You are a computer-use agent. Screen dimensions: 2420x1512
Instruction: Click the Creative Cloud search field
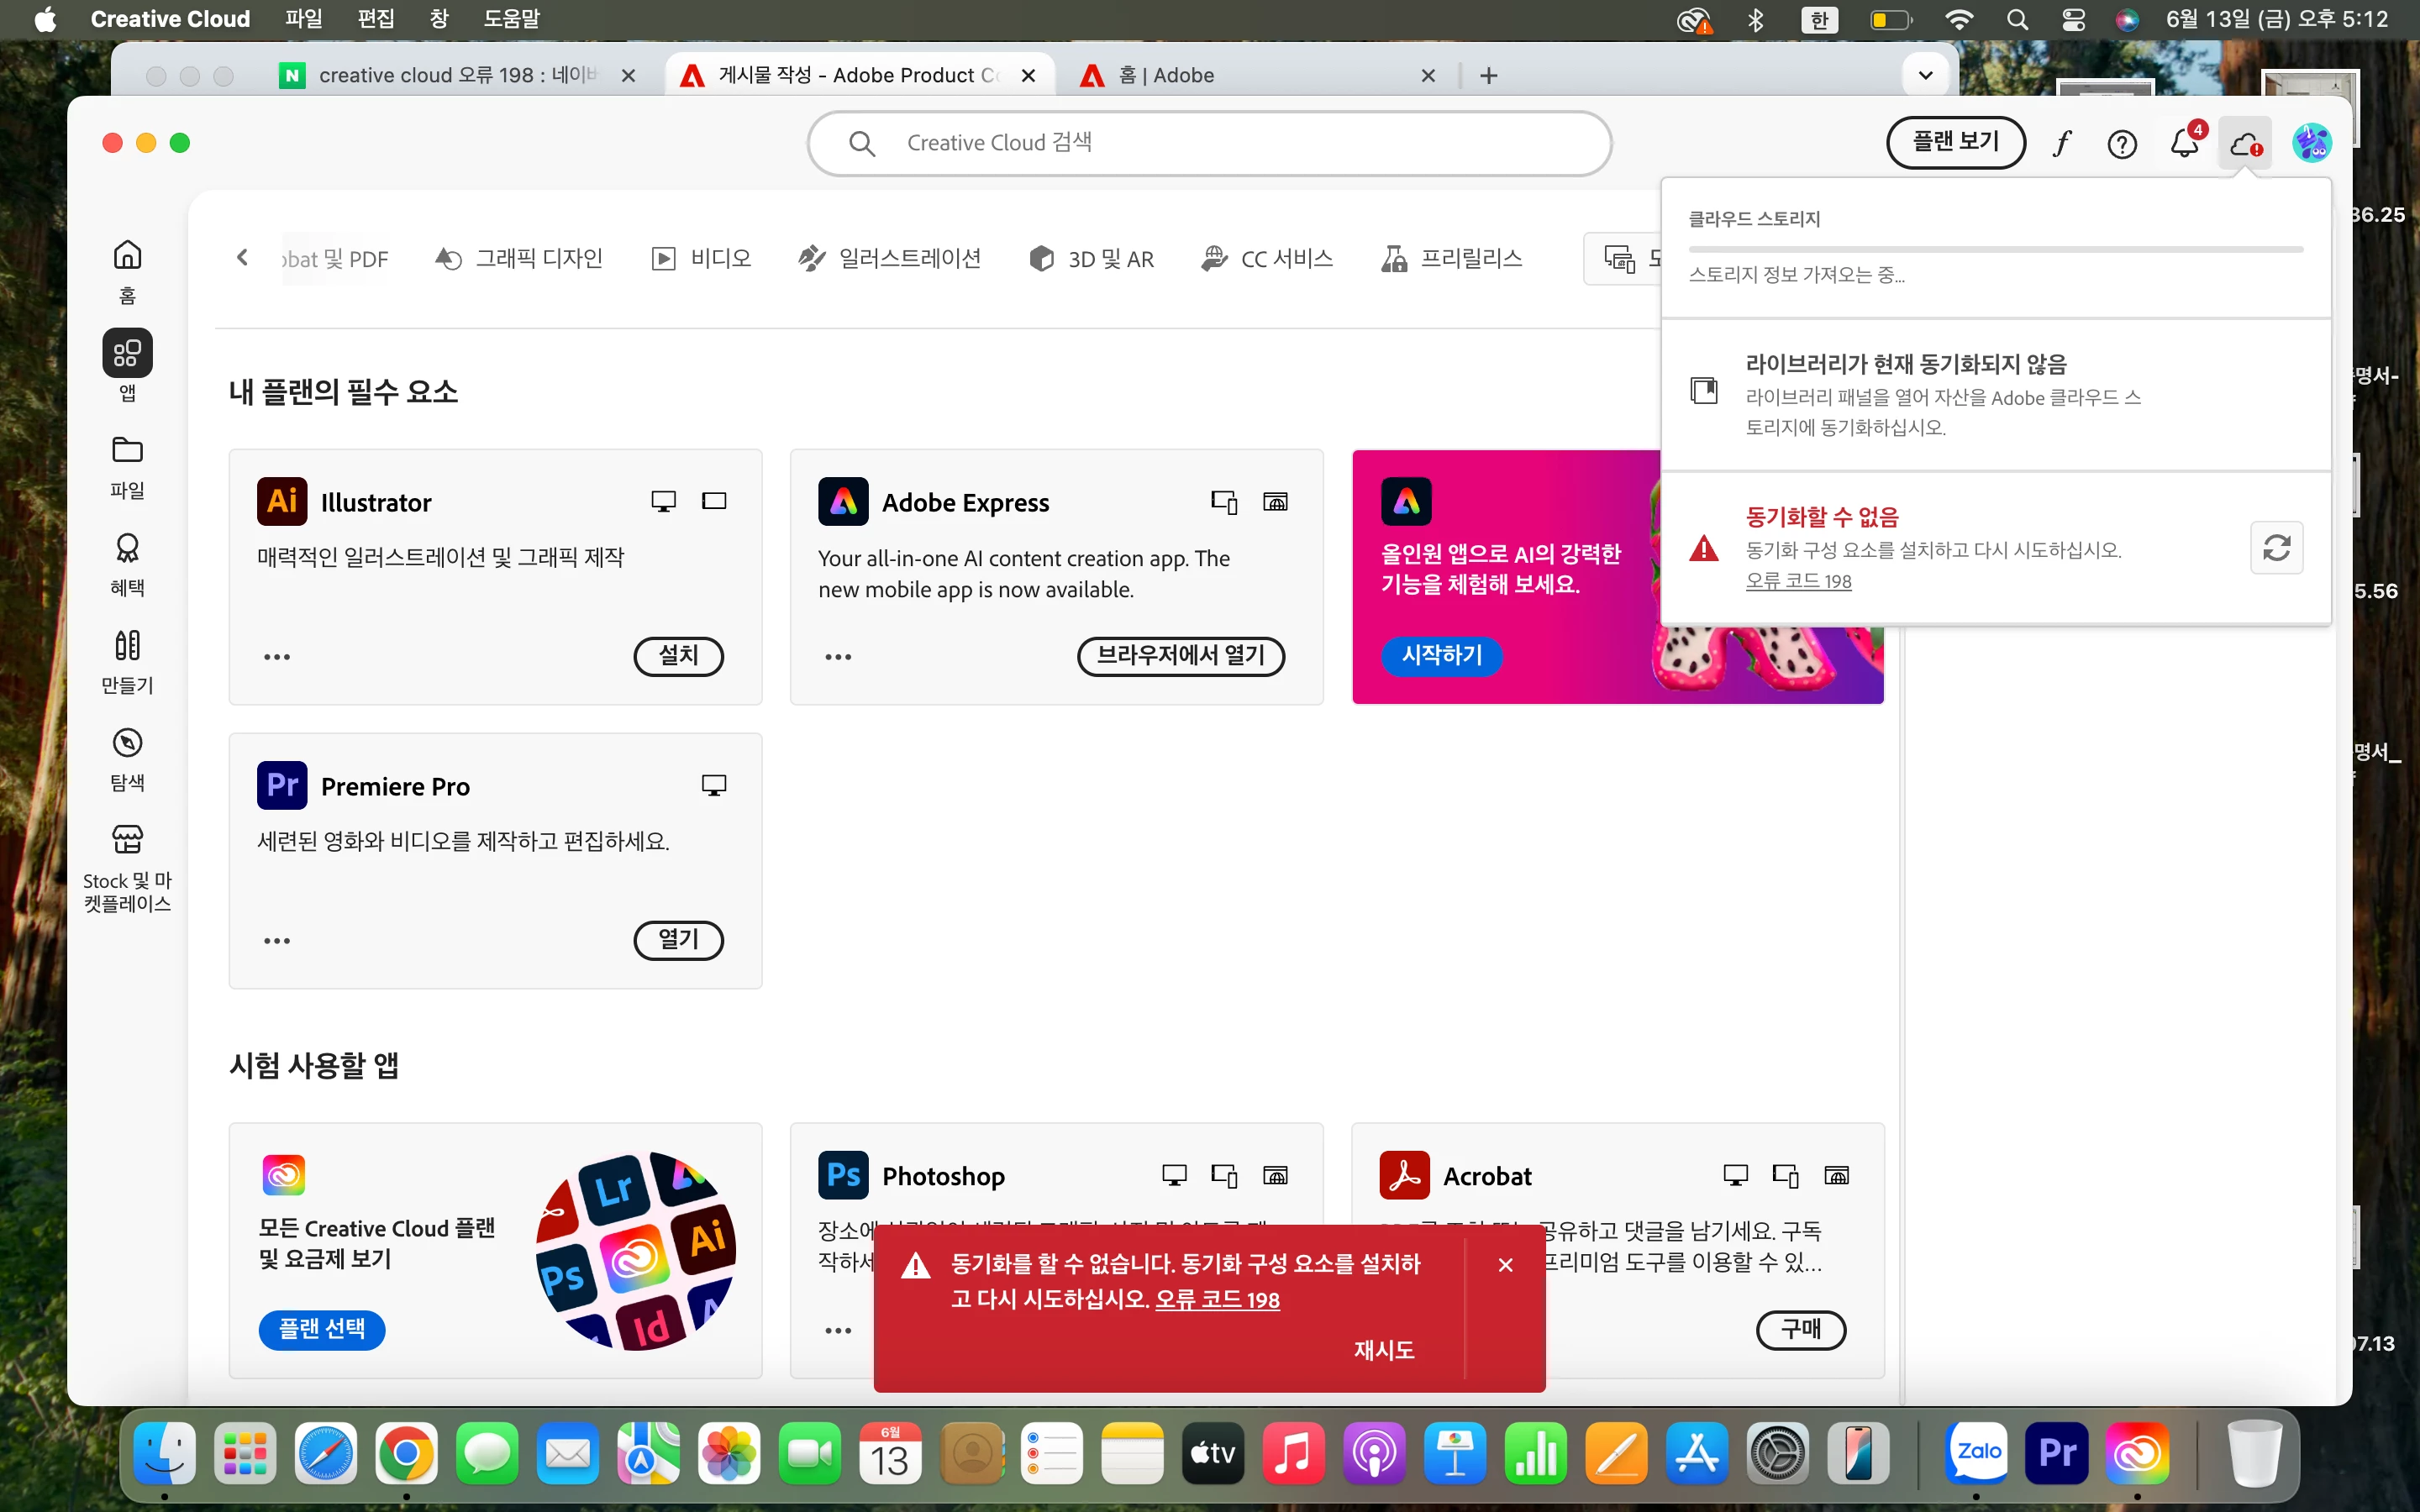click(x=1209, y=143)
